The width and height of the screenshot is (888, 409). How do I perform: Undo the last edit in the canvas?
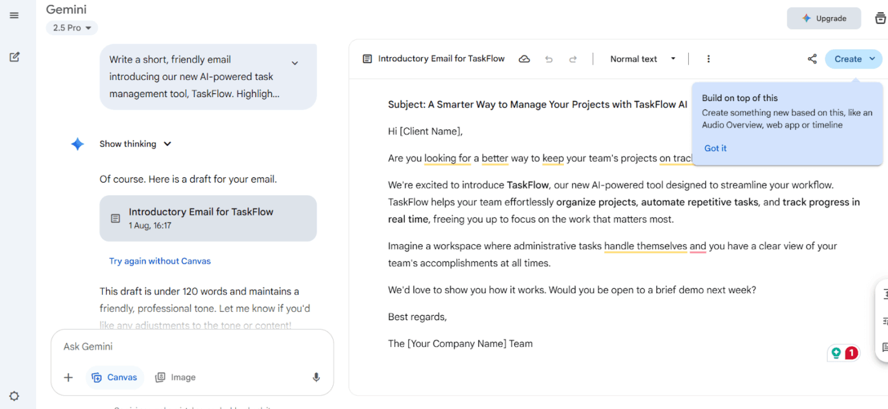pos(549,58)
